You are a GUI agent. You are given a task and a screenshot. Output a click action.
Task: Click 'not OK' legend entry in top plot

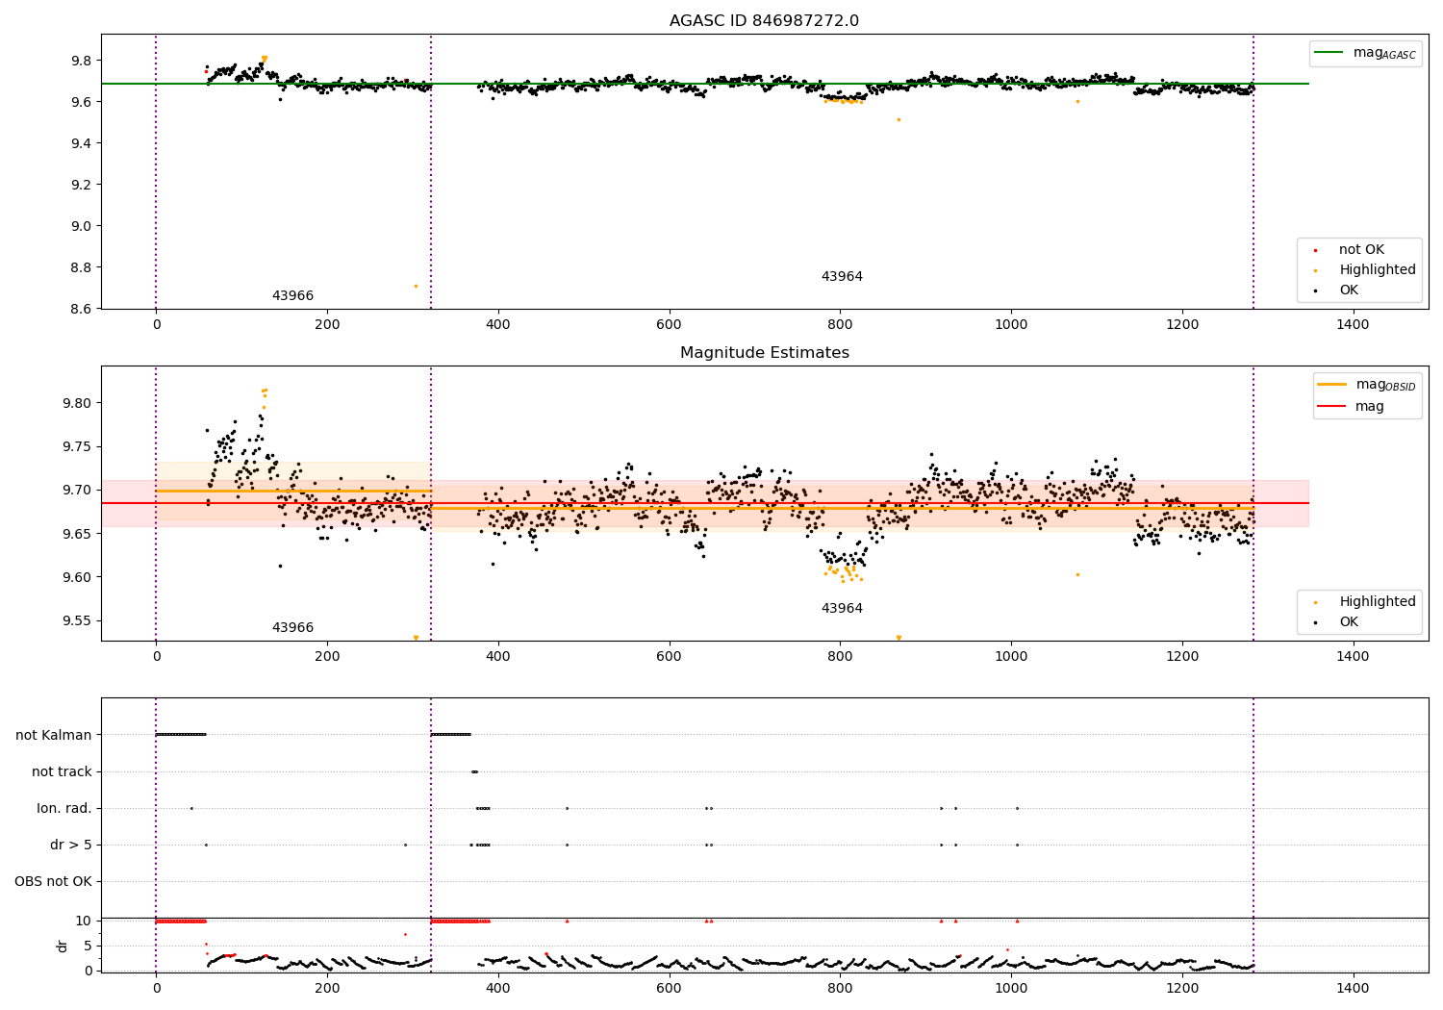1361,250
